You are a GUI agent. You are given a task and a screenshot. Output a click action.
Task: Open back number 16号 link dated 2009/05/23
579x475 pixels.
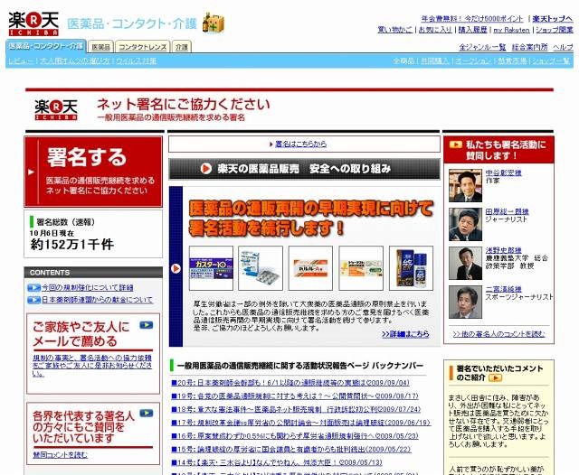click(x=295, y=436)
